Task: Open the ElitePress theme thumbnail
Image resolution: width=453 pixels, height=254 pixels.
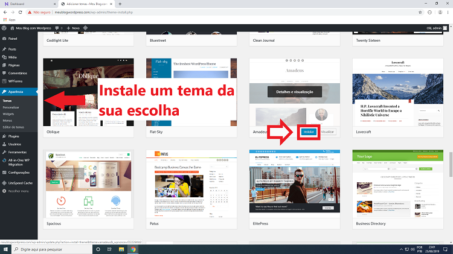Action: pos(295,184)
